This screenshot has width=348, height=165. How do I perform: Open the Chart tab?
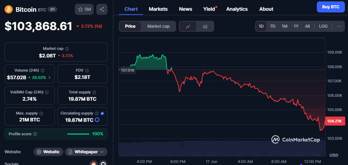131,9
